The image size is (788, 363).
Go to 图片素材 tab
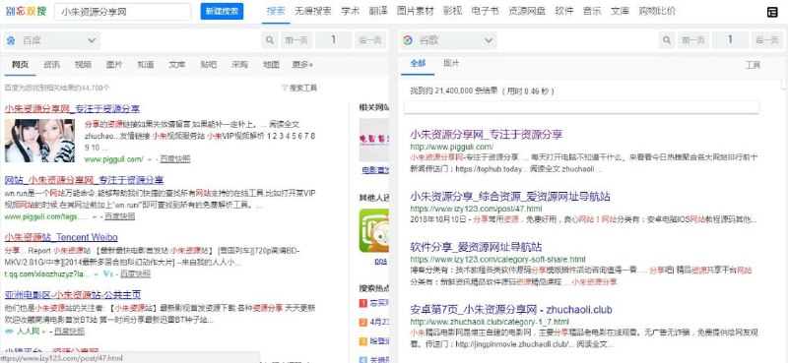pos(415,11)
